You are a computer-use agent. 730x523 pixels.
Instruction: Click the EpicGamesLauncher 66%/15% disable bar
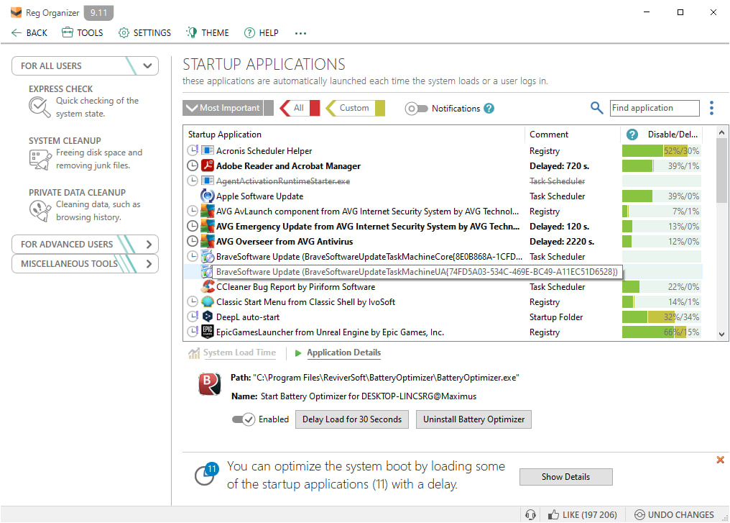pos(661,332)
